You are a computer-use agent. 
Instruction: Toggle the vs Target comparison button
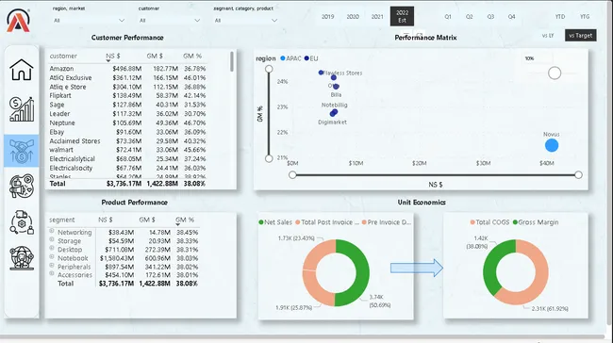[x=581, y=36]
